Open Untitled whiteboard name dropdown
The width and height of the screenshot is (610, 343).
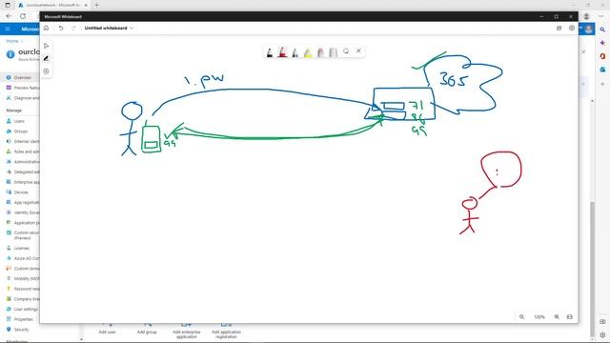(109, 28)
